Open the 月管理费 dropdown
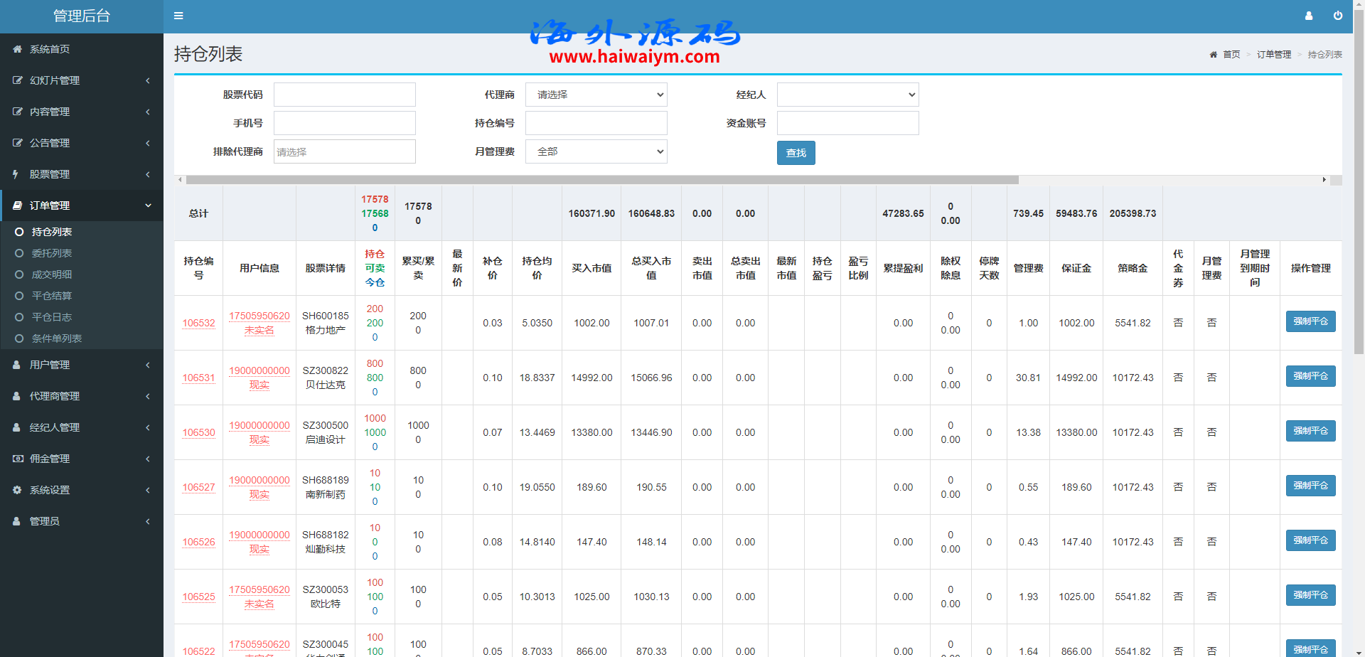The width and height of the screenshot is (1365, 657). tap(596, 151)
